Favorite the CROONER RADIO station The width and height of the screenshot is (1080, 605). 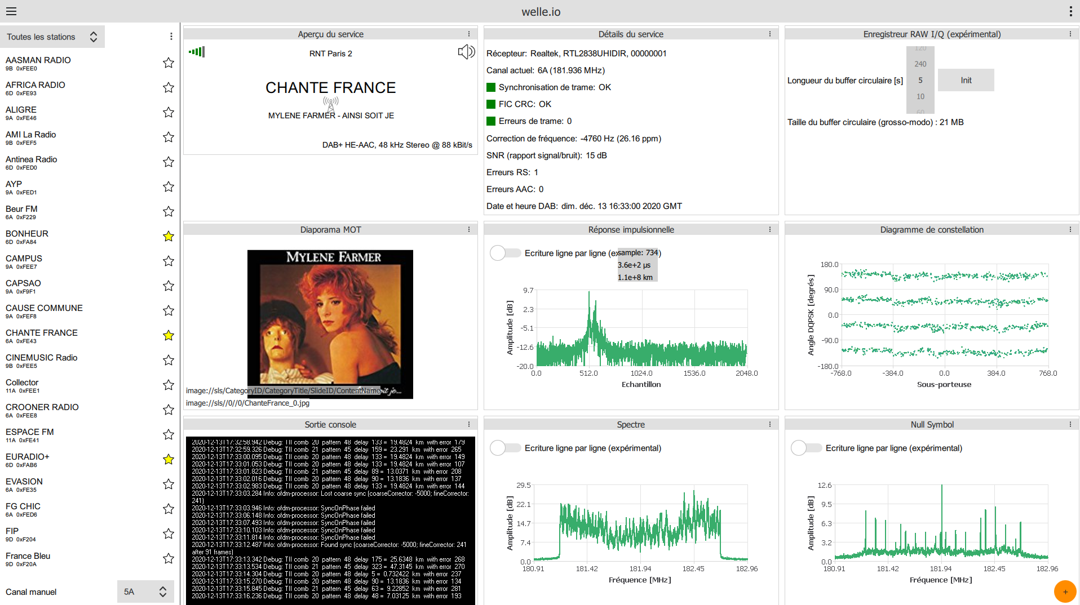click(168, 410)
